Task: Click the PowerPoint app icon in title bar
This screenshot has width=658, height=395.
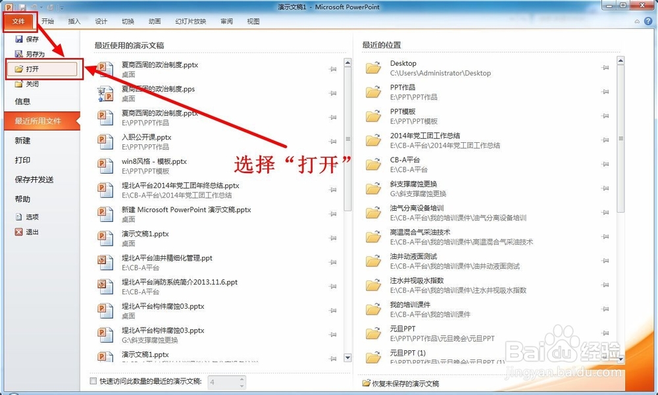Action: point(9,7)
